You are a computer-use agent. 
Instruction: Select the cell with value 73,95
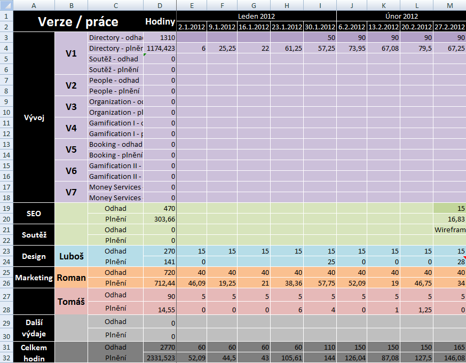[352, 48]
